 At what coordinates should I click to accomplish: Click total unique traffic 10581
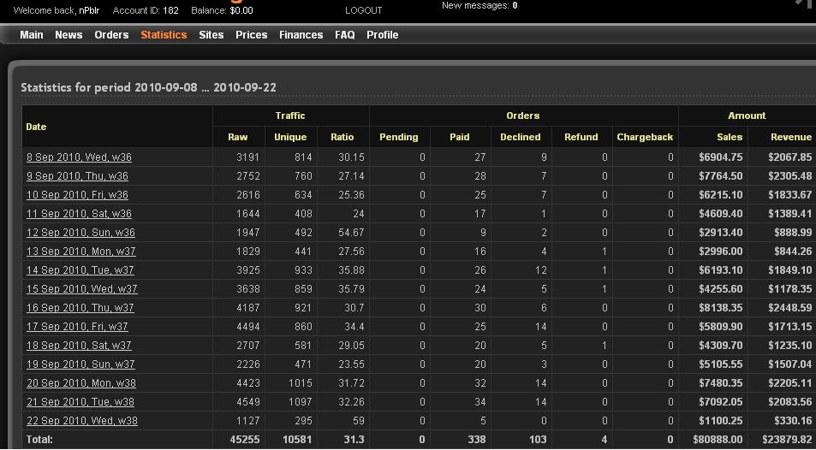click(x=297, y=440)
